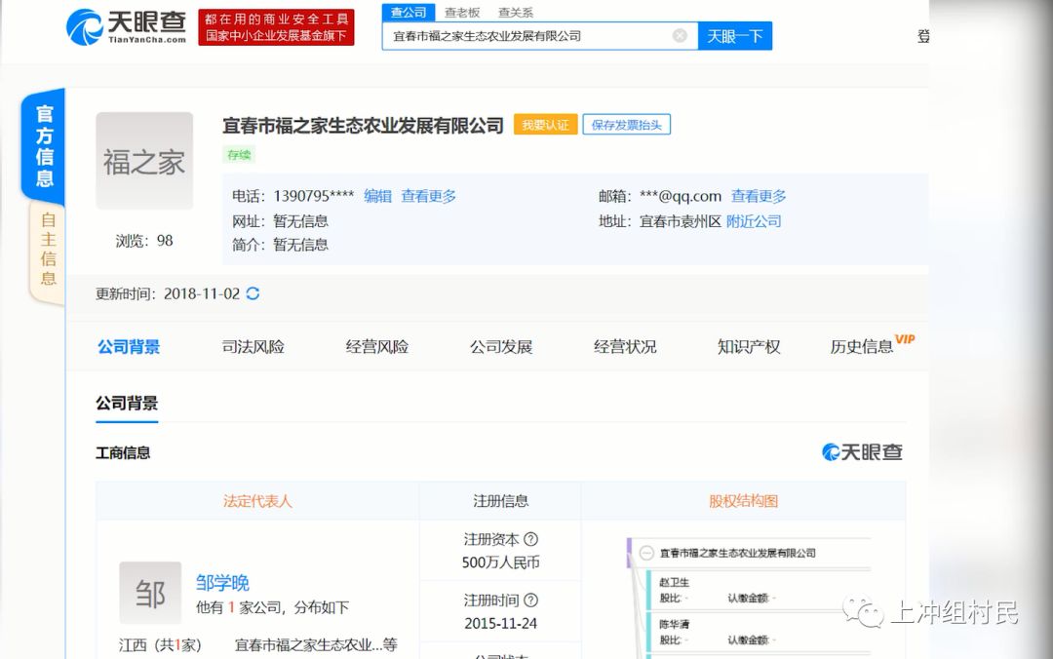This screenshot has width=1053, height=659.
Task: Click the legal representative name 邹学晚
Action: tap(222, 582)
